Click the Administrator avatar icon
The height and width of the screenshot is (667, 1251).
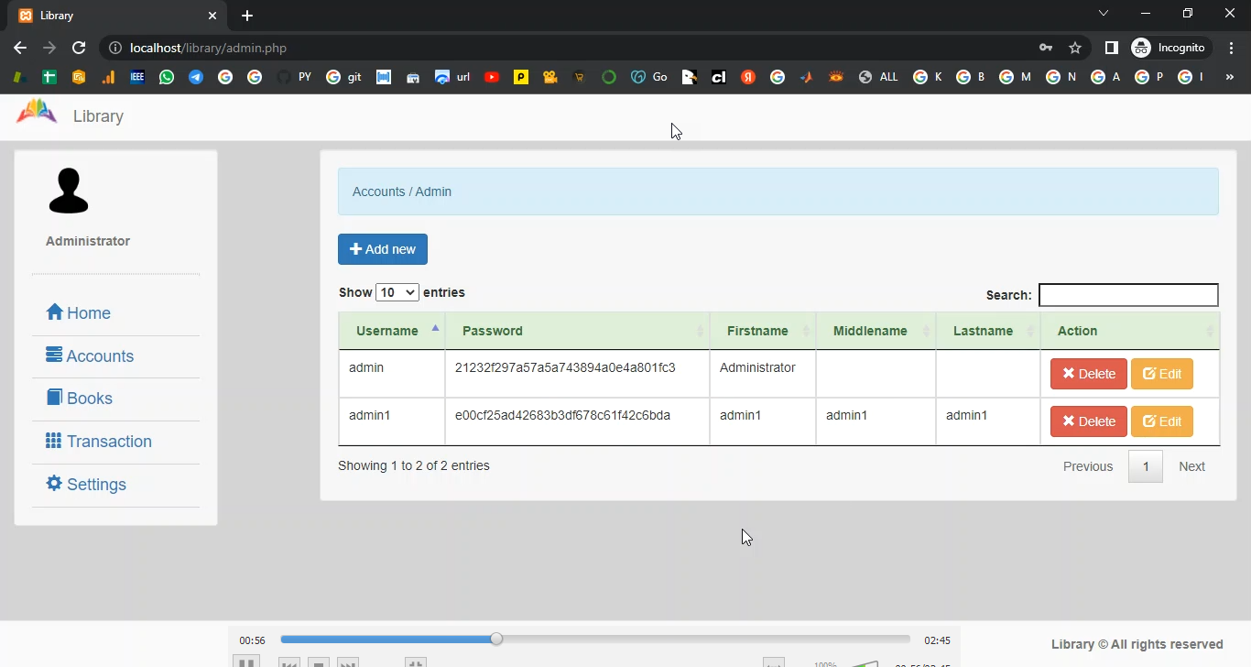coord(69,191)
